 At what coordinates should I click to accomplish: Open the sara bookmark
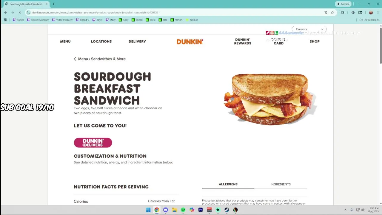[x=163, y=20]
